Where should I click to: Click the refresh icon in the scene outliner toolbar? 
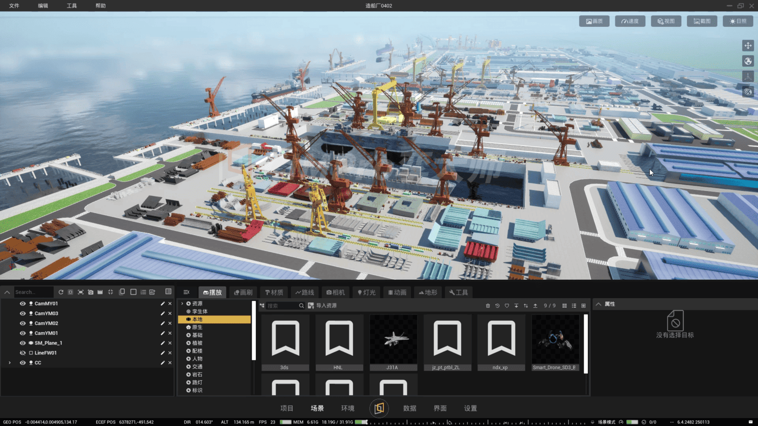tap(61, 292)
